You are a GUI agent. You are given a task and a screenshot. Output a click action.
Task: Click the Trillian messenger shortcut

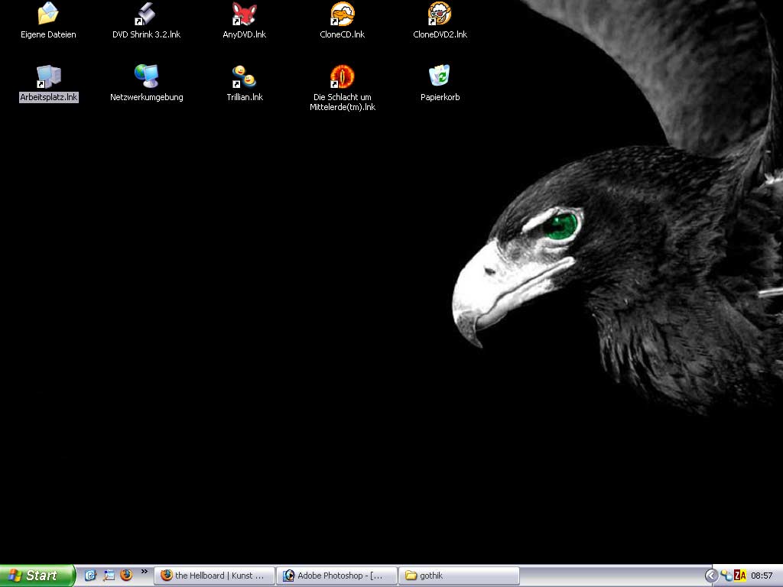244,76
